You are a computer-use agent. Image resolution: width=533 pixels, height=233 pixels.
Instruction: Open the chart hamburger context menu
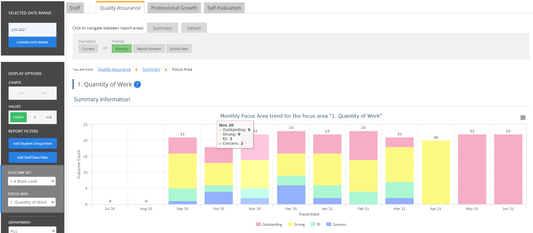tap(523, 118)
